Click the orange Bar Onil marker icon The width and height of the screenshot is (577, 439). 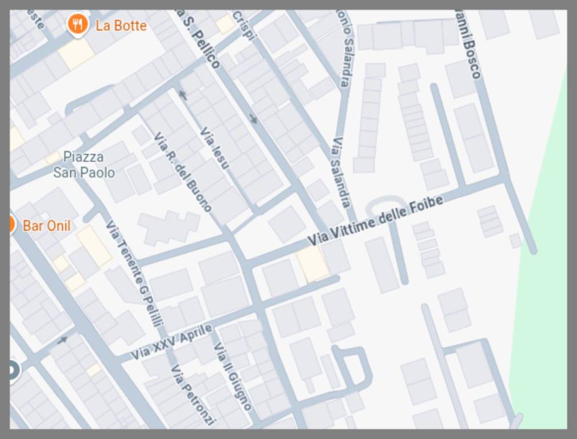(x=11, y=224)
